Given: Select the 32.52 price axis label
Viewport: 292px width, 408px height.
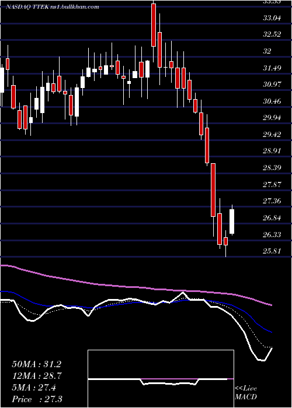Looking at the screenshot, I should [x=272, y=34].
